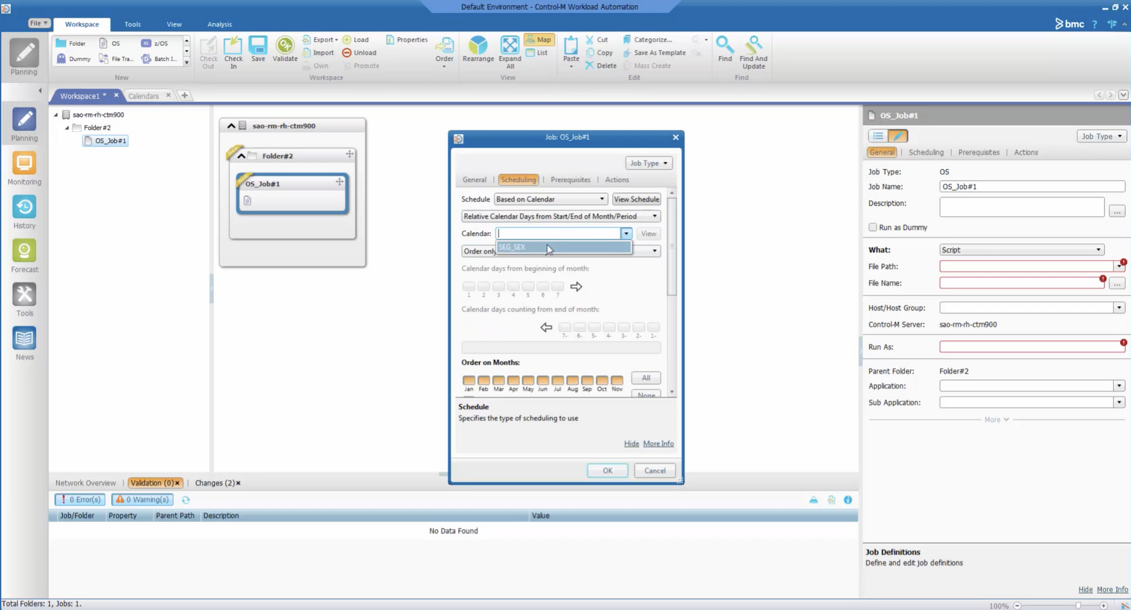Click the Find And Update icon
The width and height of the screenshot is (1131, 610).
click(x=753, y=53)
